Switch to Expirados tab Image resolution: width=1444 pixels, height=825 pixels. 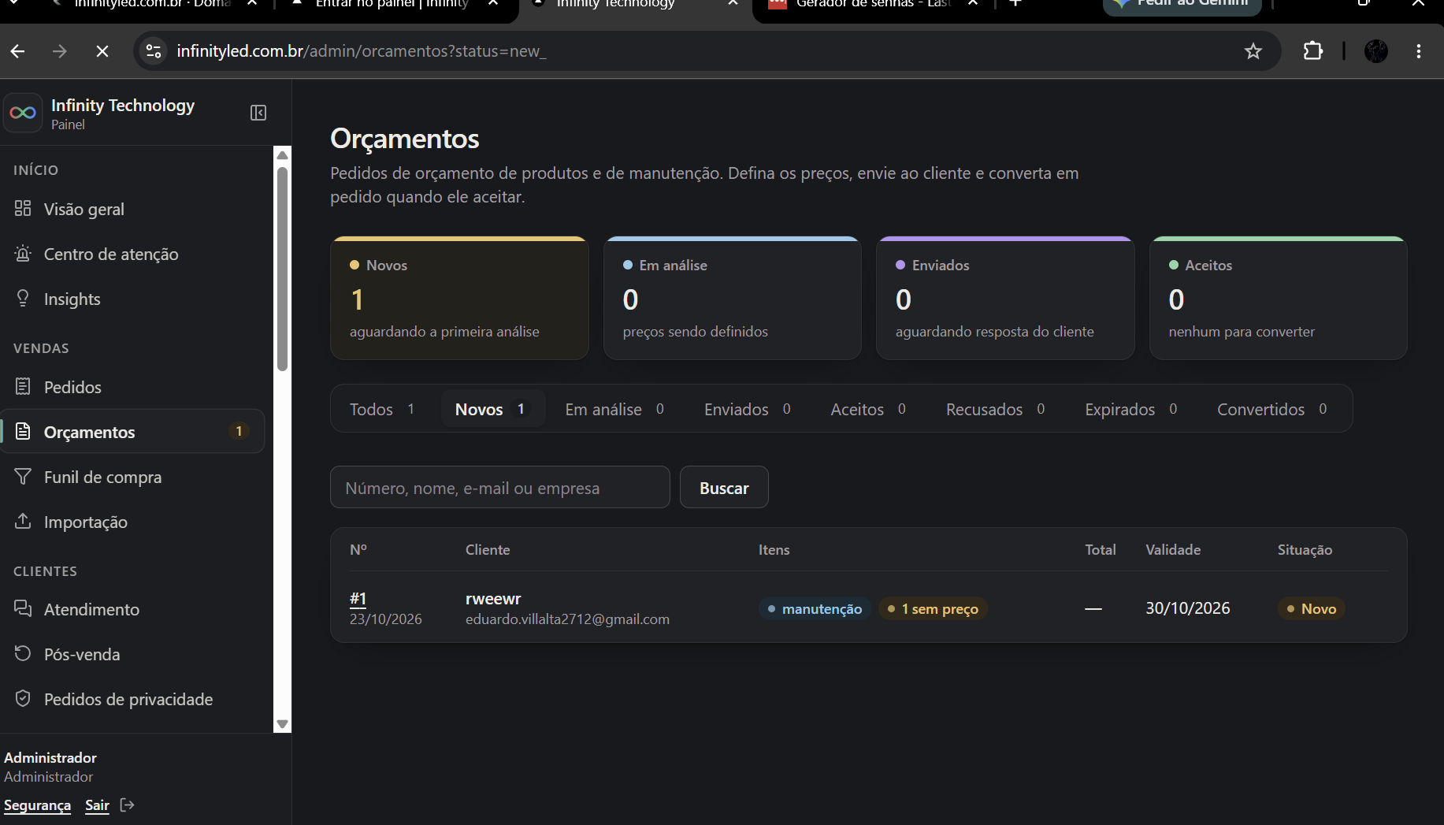coord(1131,409)
